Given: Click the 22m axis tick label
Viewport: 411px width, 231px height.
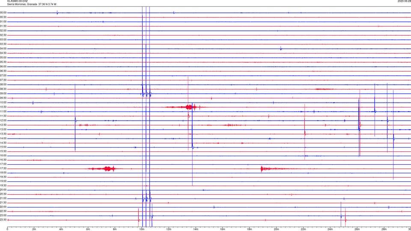Looking at the screenshot, I should coord(303,229).
